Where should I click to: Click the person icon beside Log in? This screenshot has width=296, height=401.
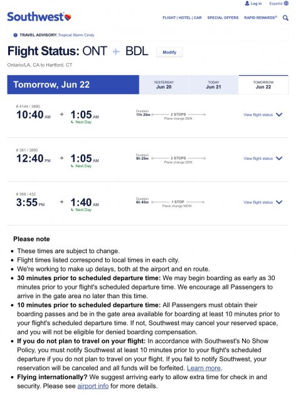click(247, 3)
